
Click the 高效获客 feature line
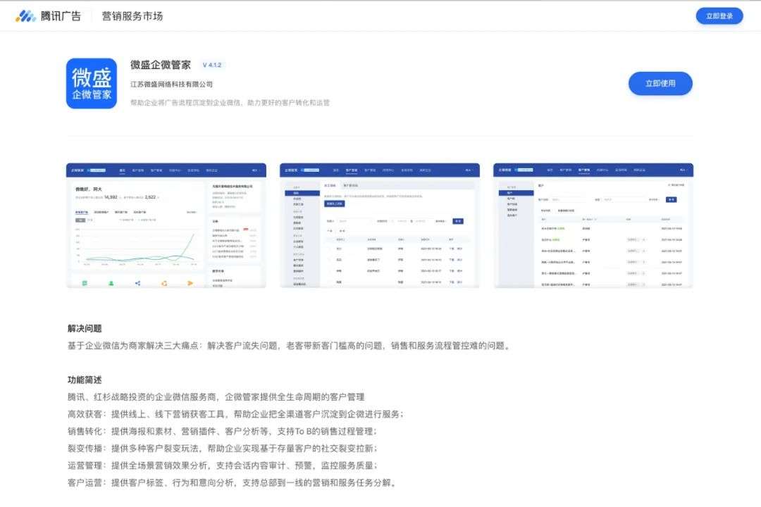click(236, 414)
